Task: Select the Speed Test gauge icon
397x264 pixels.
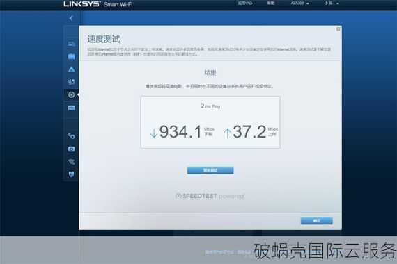Action: 72,94
